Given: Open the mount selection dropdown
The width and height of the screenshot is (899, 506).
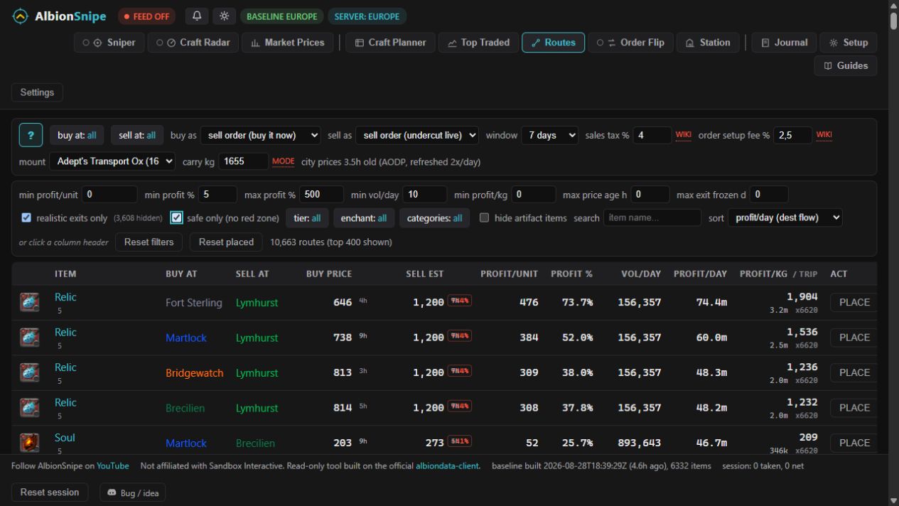Looking at the screenshot, I should 112,161.
